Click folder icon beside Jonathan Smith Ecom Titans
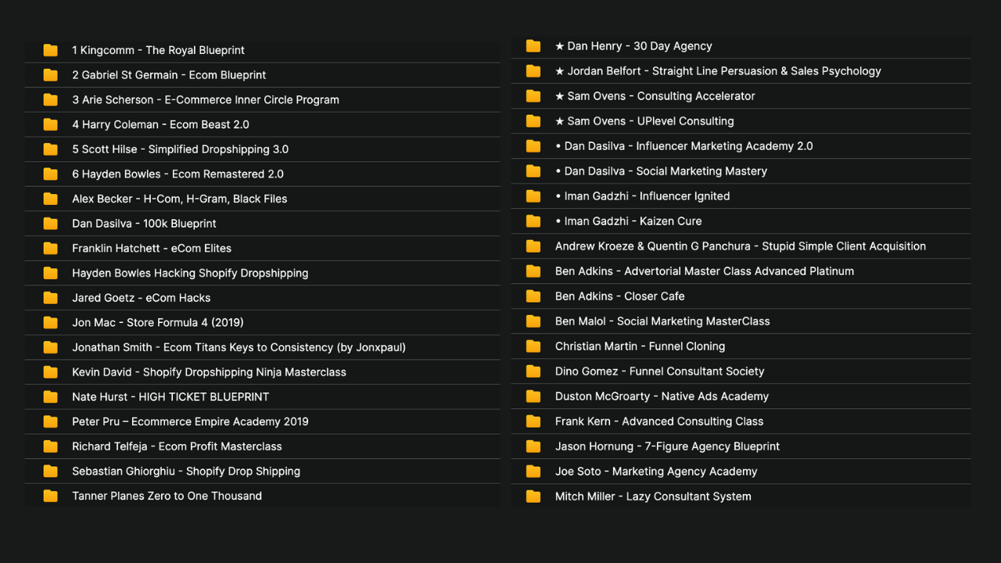 pos(51,347)
